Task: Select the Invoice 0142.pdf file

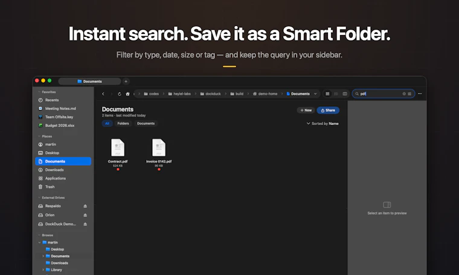Action: pos(159,154)
